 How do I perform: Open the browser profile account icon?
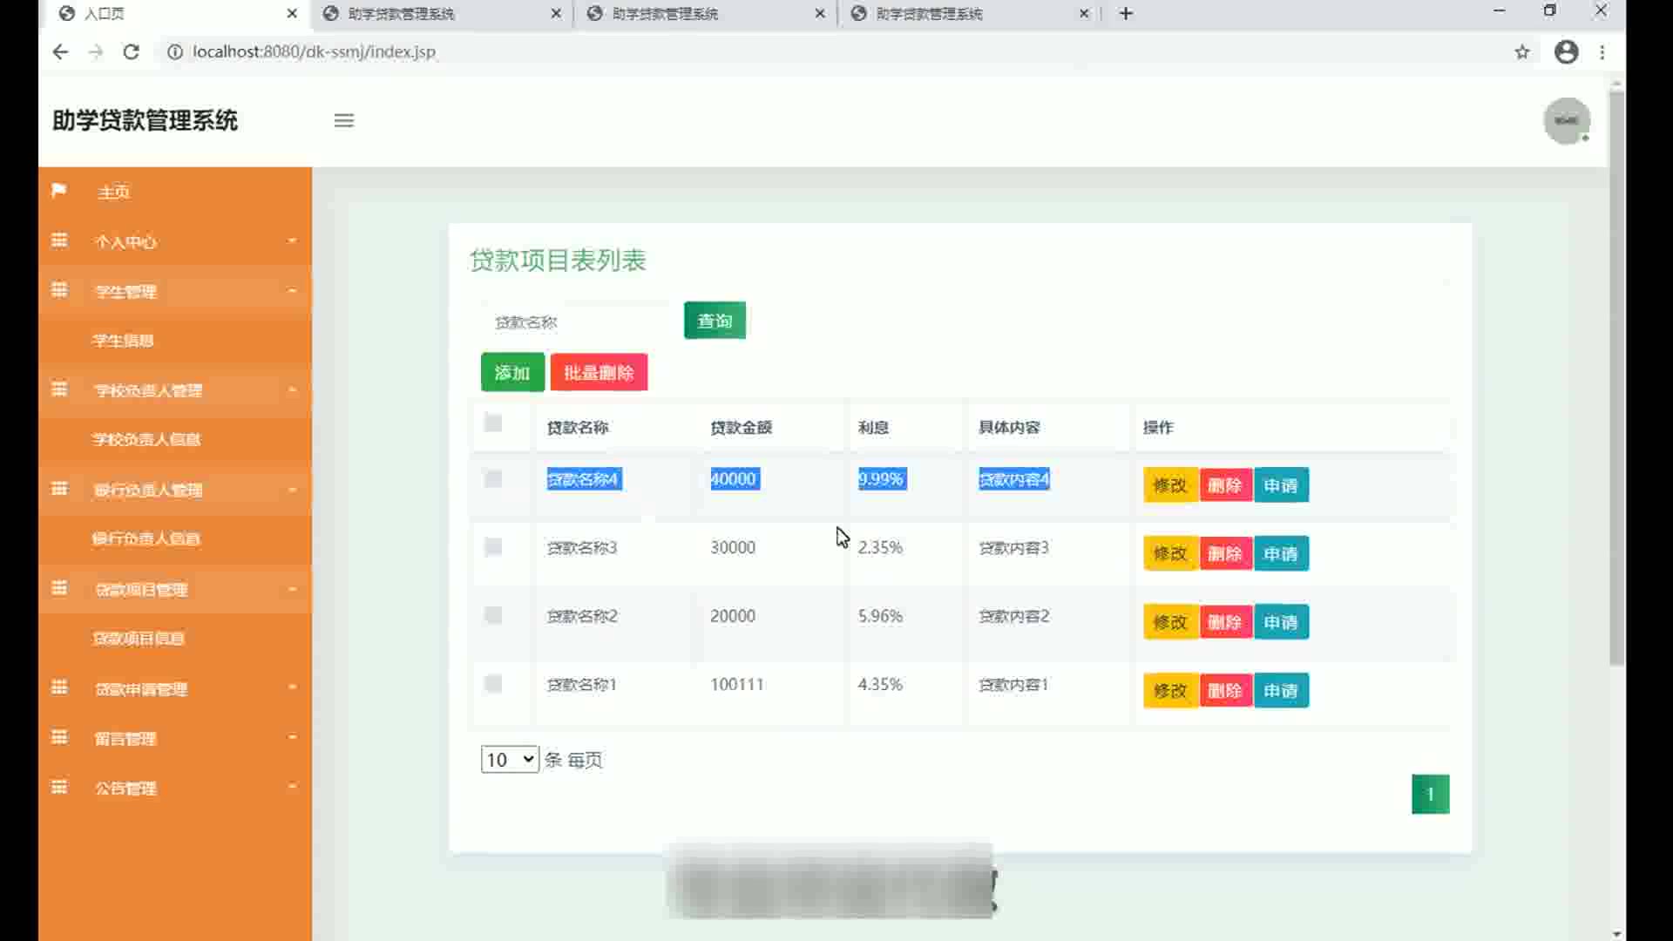point(1566,52)
